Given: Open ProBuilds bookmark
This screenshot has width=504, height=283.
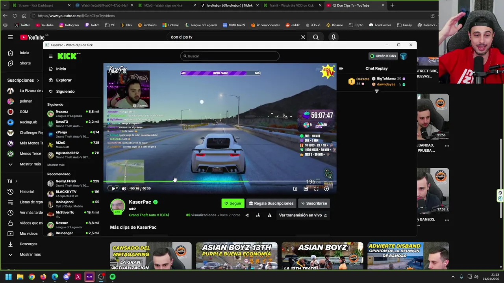Looking at the screenshot, I should tap(147, 25).
